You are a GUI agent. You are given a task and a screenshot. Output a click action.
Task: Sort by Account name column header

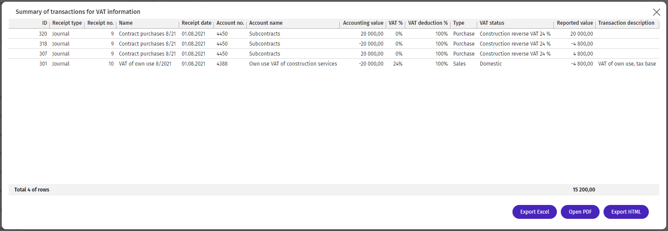(x=266, y=23)
